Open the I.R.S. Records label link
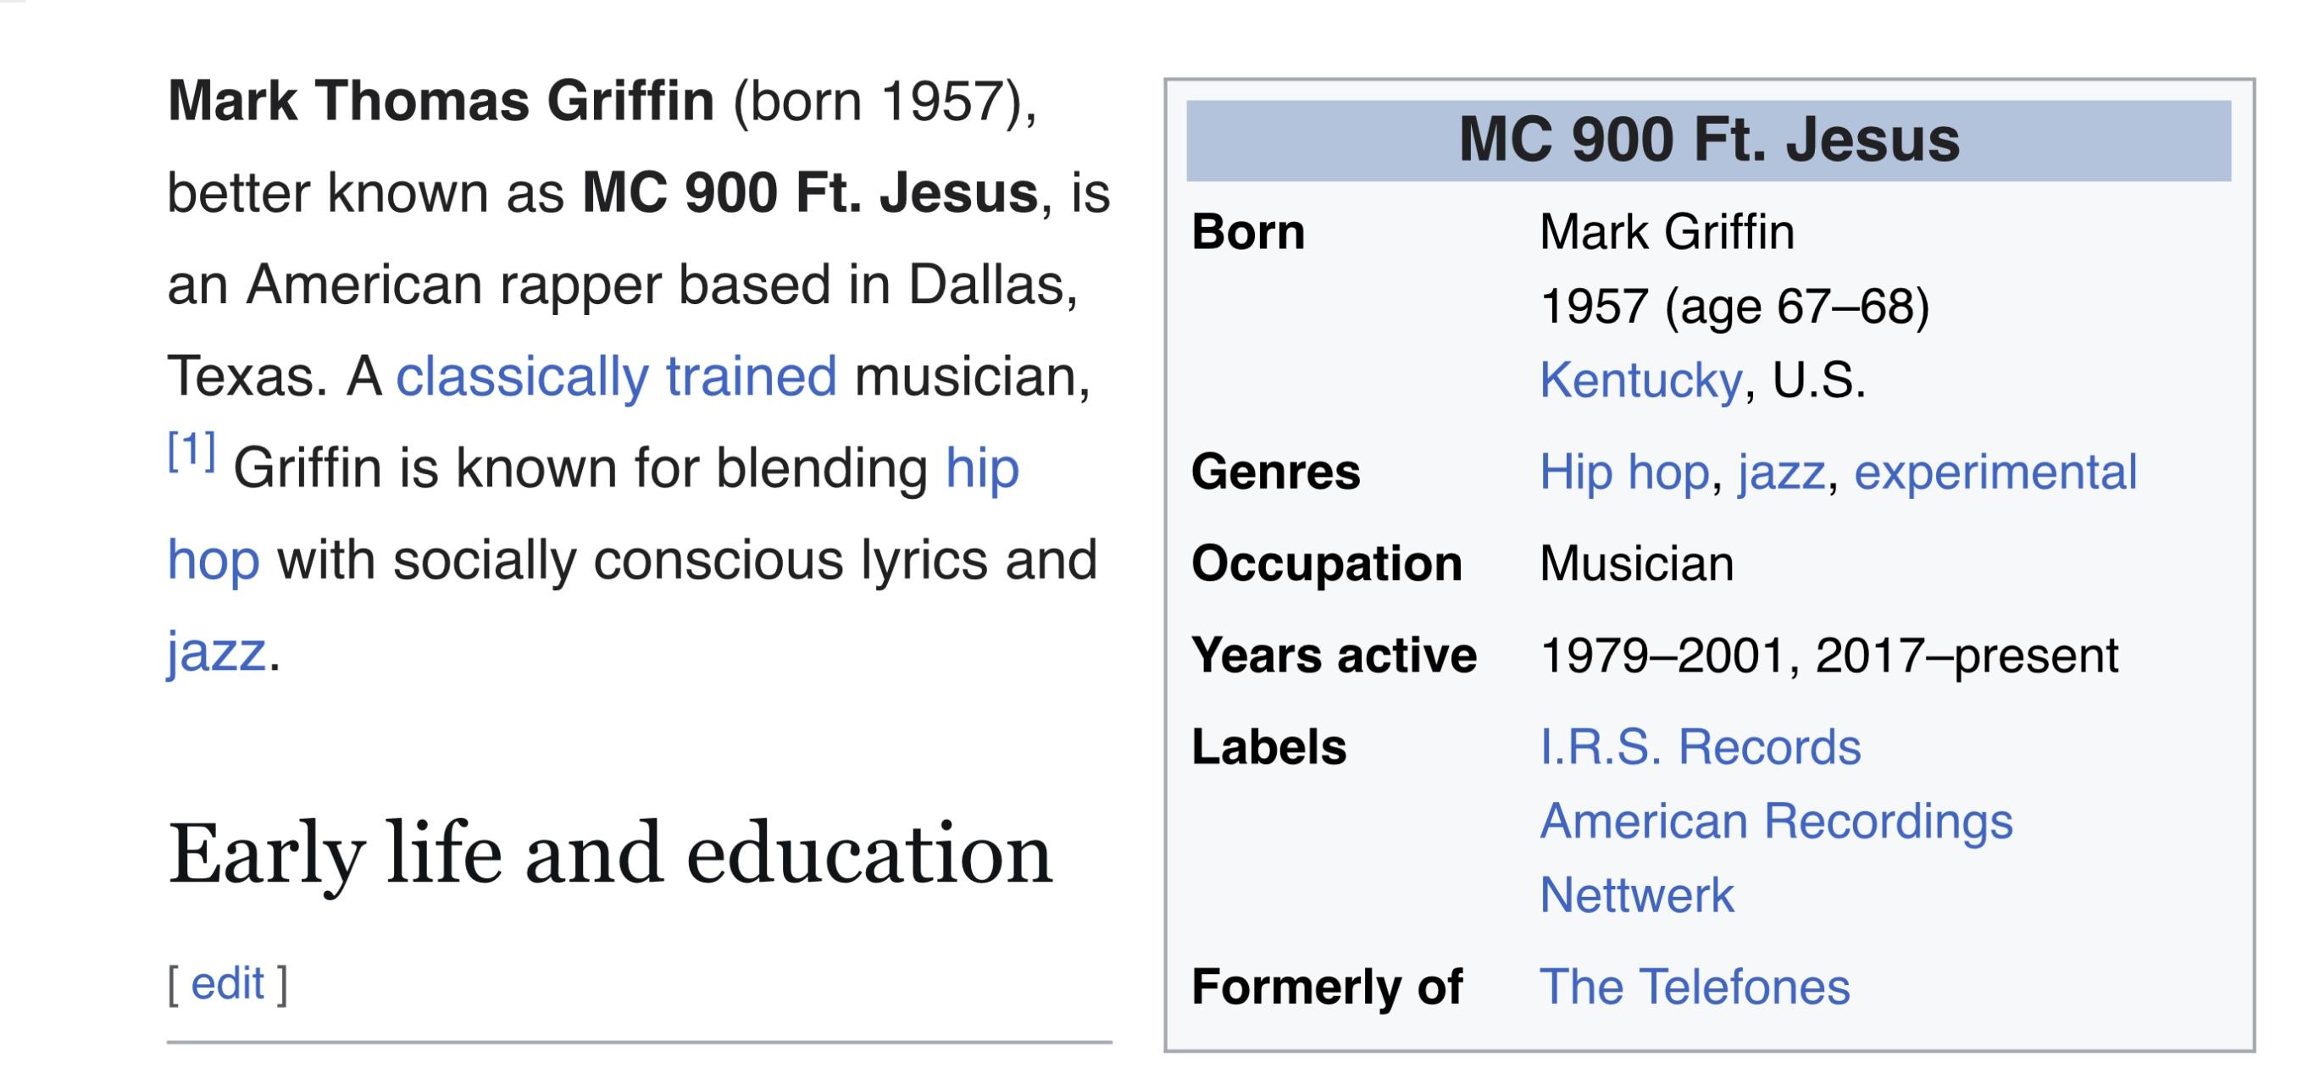Screen dimensions: 2314x1079 (1700, 747)
